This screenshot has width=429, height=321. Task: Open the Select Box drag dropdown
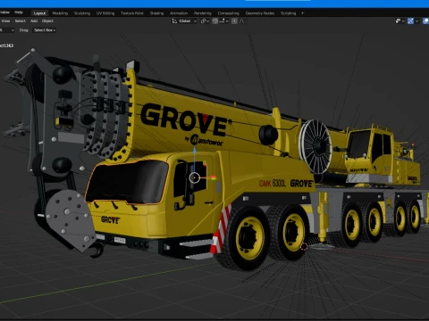pyautogui.click(x=45, y=30)
